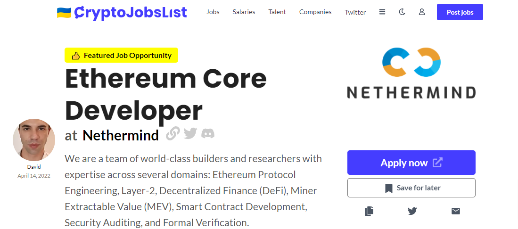Toggle dark mode moon icon
Screen dimensions: 518x229
coord(402,12)
